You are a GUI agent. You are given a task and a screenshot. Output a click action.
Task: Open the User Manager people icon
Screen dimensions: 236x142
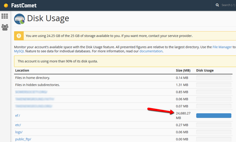click(5, 27)
